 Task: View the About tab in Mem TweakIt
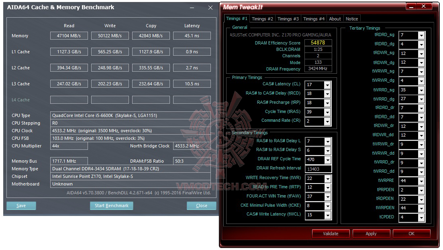click(x=335, y=18)
